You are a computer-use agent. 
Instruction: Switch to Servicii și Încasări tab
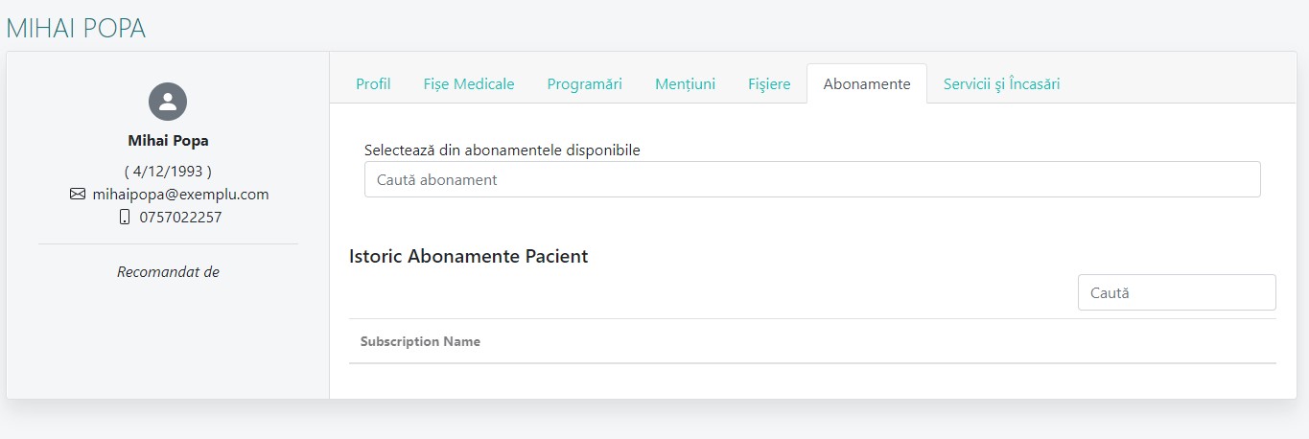tap(1001, 84)
